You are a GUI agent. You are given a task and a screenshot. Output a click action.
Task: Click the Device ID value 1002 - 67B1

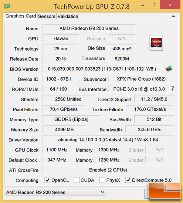tap(58, 79)
